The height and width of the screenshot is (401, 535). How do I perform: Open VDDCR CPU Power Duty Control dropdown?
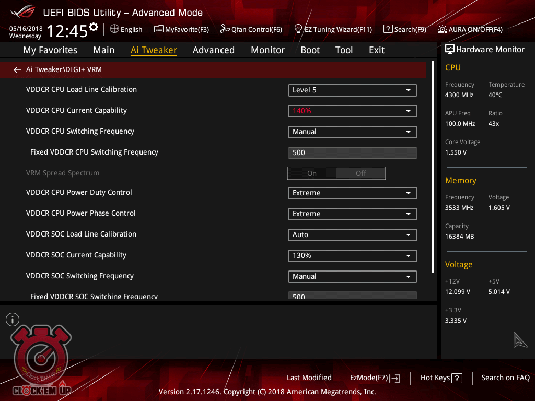click(352, 193)
